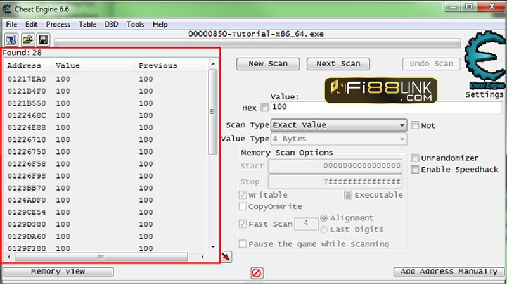This screenshot has width=507, height=285.
Task: Select address row 01226750
Action: 106,151
